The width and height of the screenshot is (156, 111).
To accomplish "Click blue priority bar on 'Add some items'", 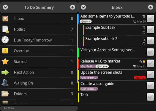I will (x=79, y=19).
